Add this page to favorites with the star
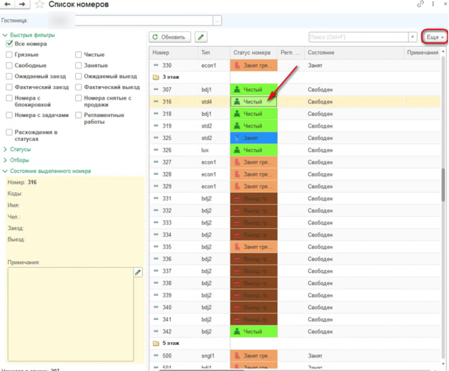This screenshot has height=371, width=449. (x=39, y=4)
